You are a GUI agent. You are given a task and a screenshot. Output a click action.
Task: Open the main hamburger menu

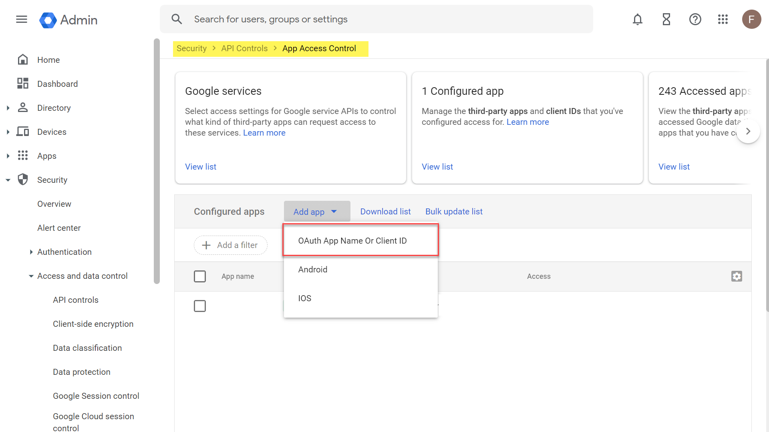point(22,19)
